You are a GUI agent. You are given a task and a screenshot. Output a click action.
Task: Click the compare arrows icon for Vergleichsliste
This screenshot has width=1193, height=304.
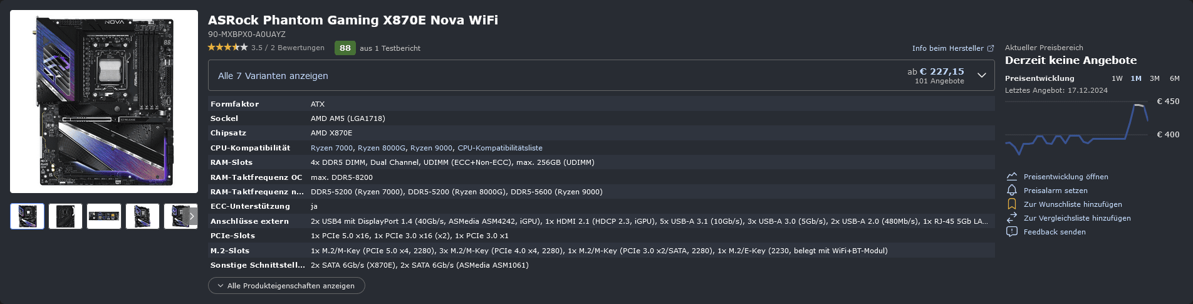point(1012,218)
